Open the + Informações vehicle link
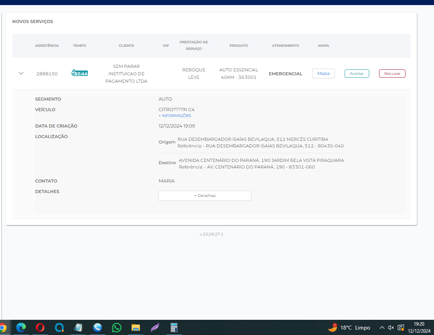434x335 pixels. [175, 116]
